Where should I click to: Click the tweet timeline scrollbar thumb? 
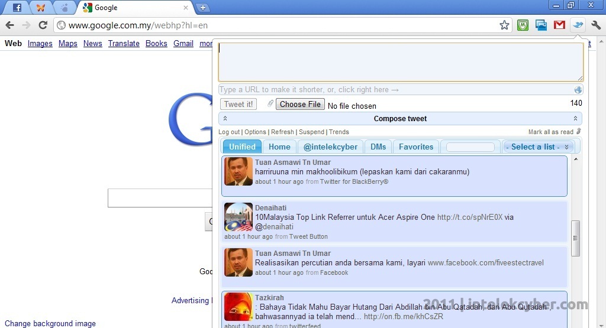point(575,238)
